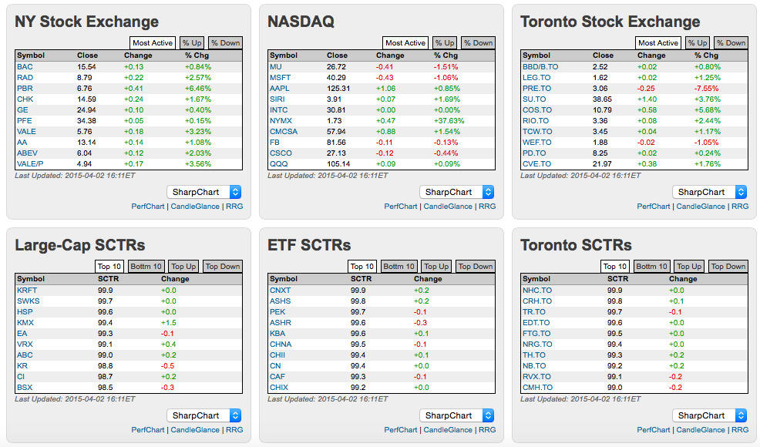Open NHC.TO symbol in Toronto SCTRs
Screen dimensions: 760x447
[537, 290]
